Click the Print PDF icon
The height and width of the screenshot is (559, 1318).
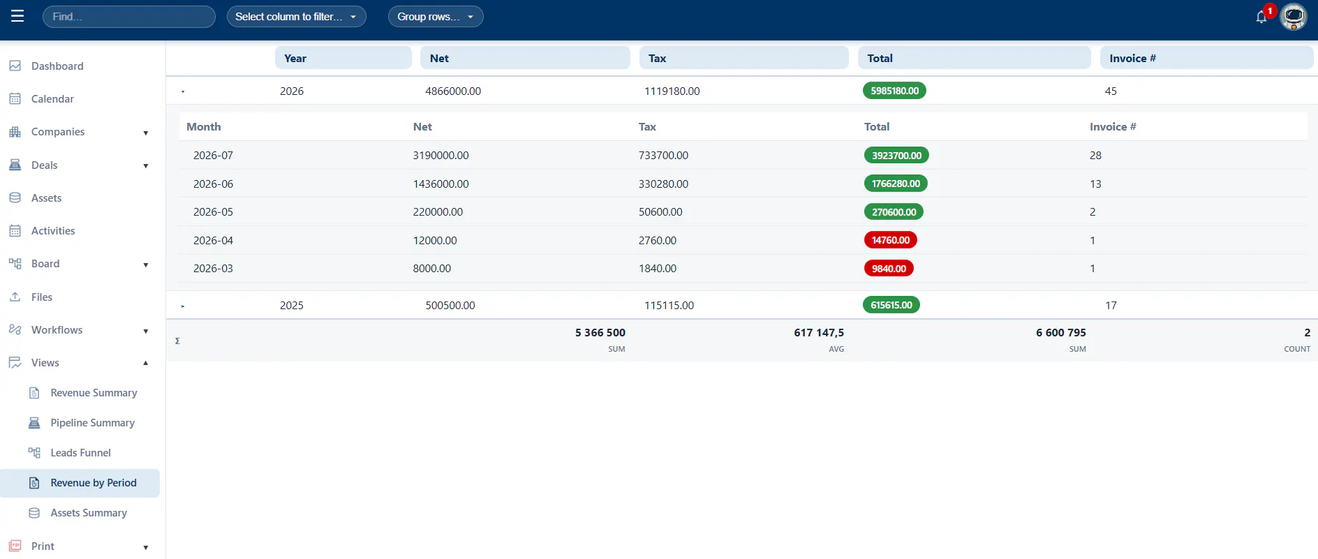[15, 546]
